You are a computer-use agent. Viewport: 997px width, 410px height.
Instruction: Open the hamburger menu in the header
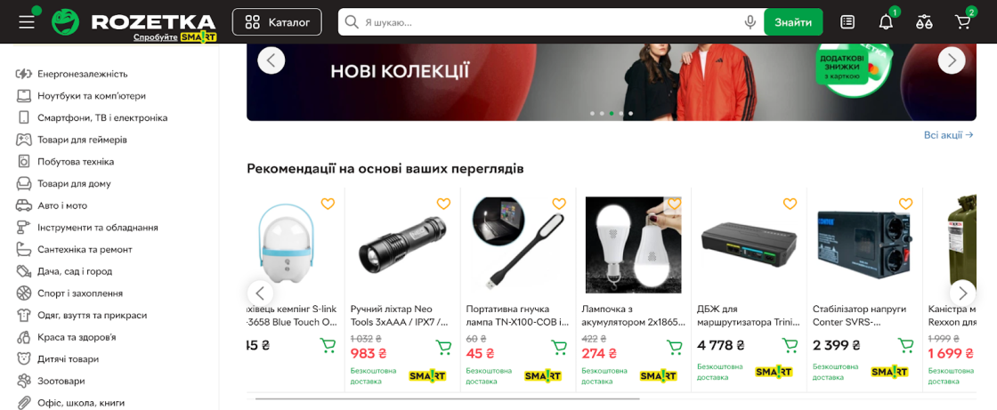coord(26,21)
